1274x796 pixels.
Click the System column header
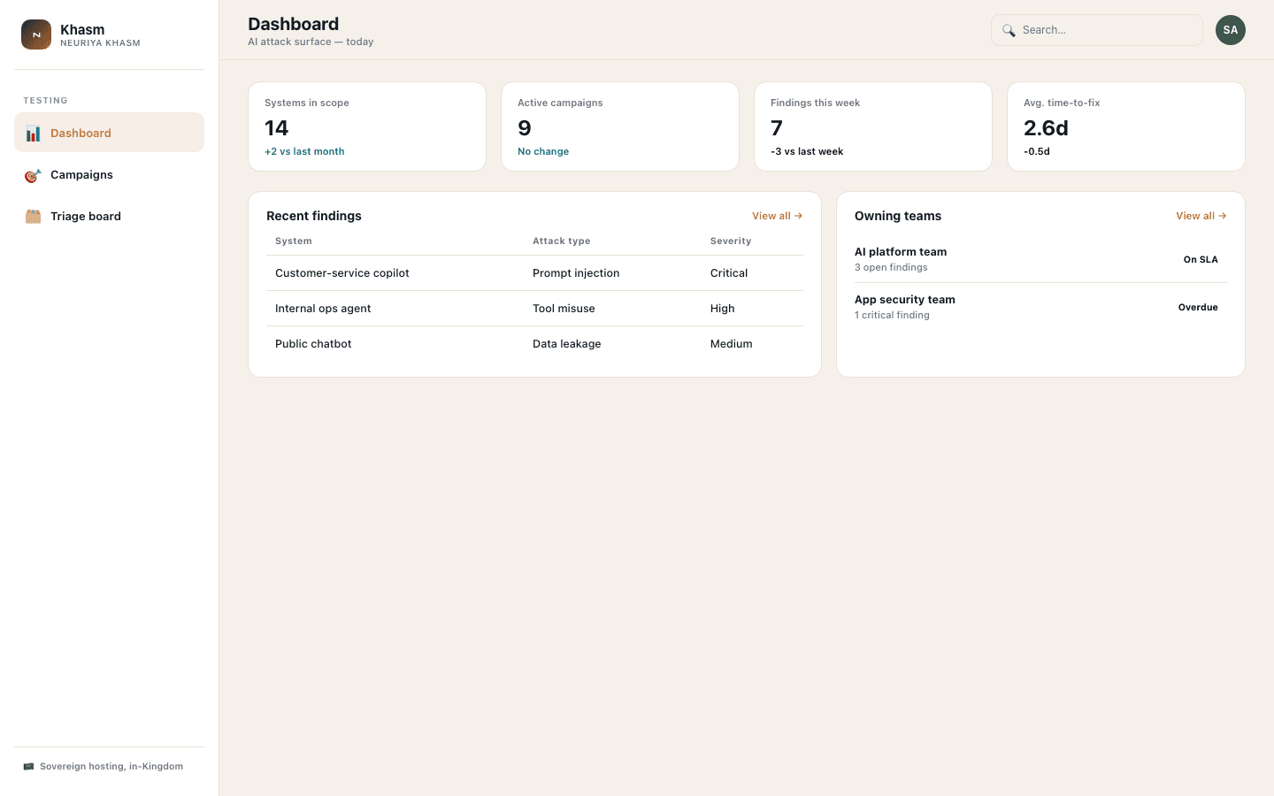293,241
